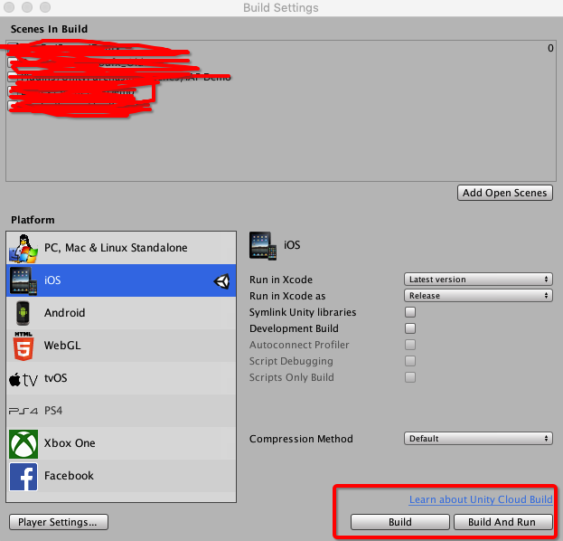Open the Compression Method dropdown
The height and width of the screenshot is (541, 563).
pos(478,439)
